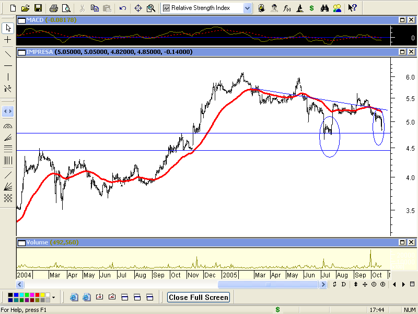
Task: Select the S/L support line tool
Action: [x=8, y=88]
